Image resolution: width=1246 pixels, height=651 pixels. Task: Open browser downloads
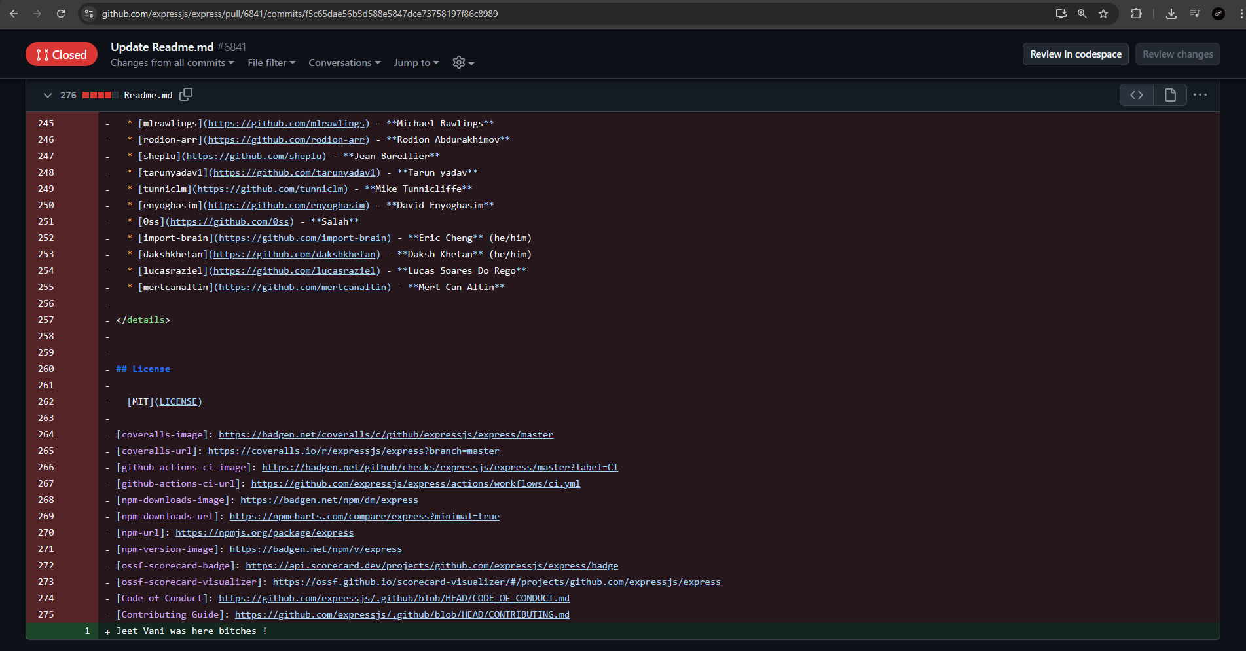click(x=1171, y=13)
